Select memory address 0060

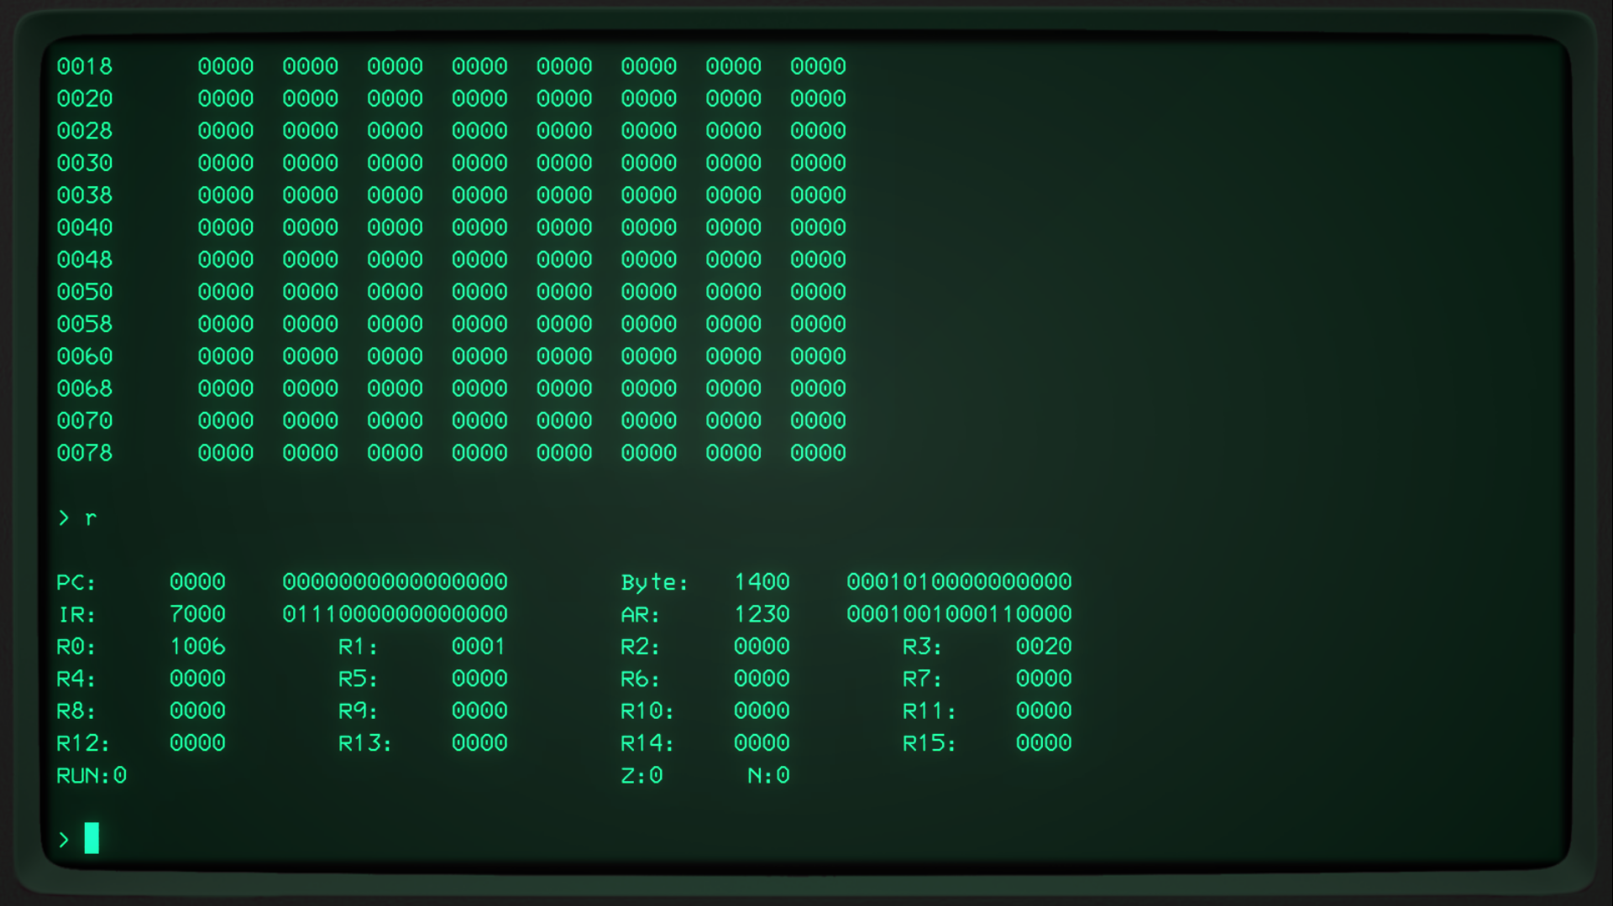point(85,357)
